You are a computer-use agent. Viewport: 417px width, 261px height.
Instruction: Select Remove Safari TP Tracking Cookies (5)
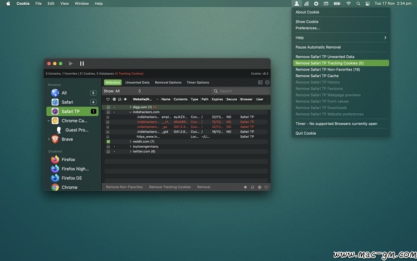[x=341, y=63]
